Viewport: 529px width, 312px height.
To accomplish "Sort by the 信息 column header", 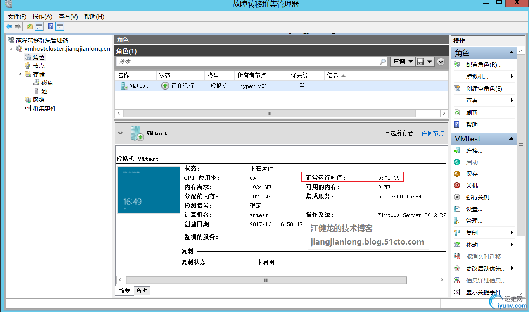I will click(386, 75).
